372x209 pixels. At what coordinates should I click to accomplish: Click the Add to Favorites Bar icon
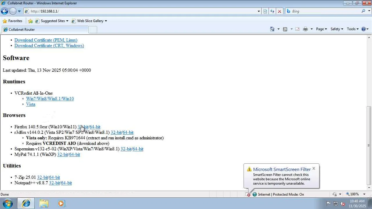tap(31, 21)
